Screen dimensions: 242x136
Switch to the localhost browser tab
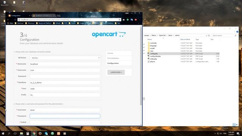43,15
